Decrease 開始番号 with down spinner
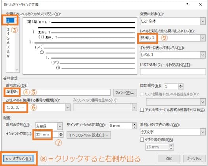 181,88
